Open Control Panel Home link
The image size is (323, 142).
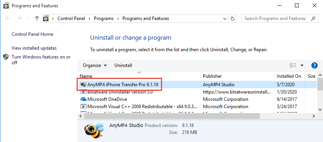pos(32,34)
